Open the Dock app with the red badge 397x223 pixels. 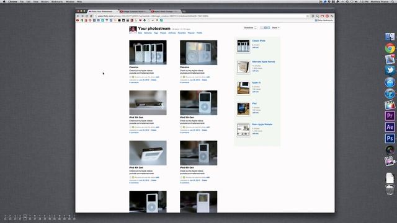(390, 59)
